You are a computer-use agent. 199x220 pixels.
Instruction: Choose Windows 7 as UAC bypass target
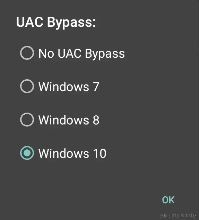pos(27,86)
